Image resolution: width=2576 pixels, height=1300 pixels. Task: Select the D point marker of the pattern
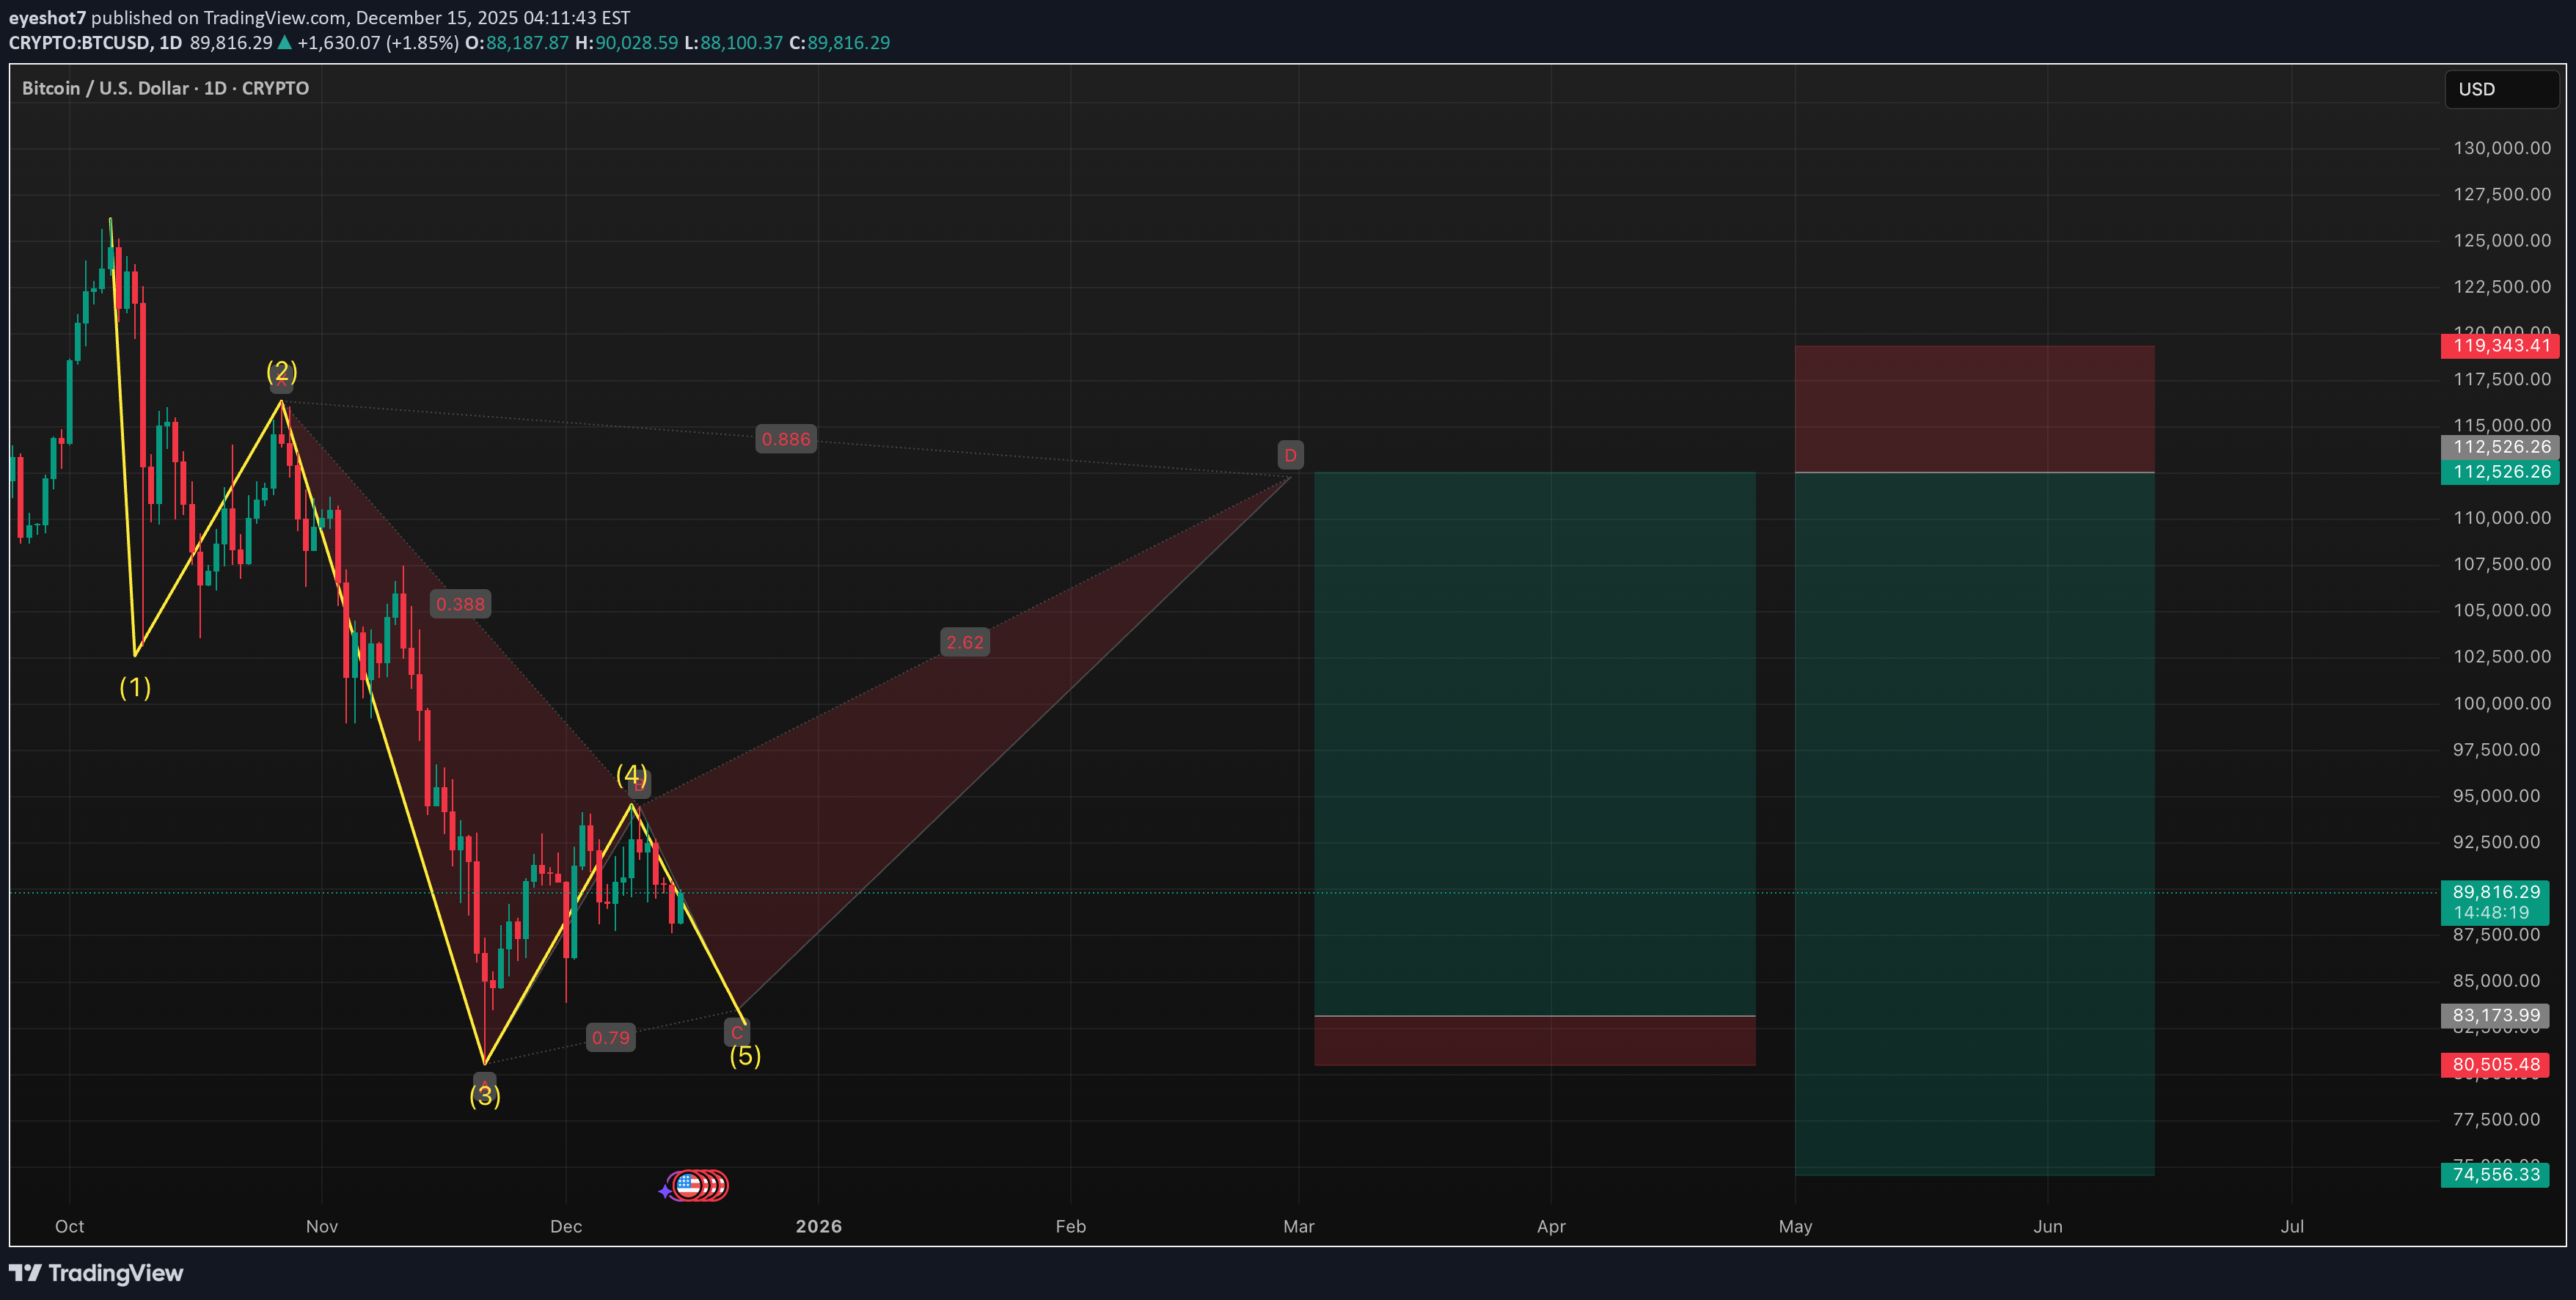pyautogui.click(x=1290, y=455)
